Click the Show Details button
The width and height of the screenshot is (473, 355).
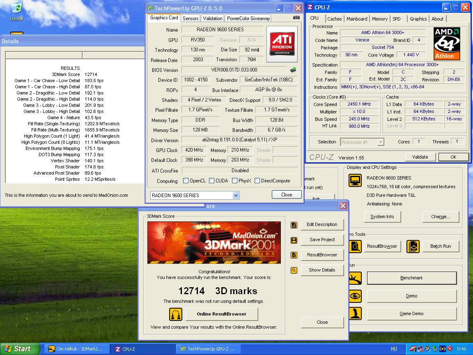[322, 270]
